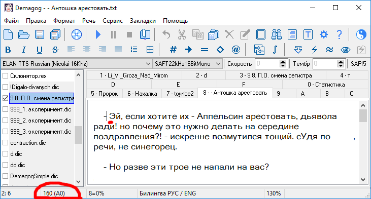The image size is (371, 199).
Task: Click the yin-yang icon
Action: point(361,35)
